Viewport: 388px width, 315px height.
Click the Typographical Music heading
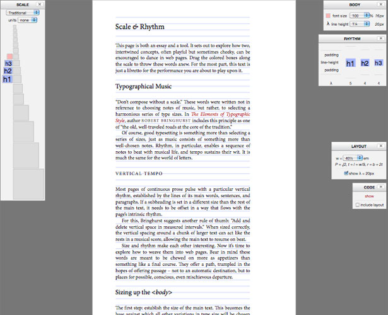pyautogui.click(x=143, y=86)
